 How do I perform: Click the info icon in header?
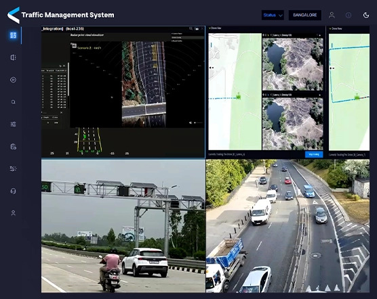(x=349, y=16)
